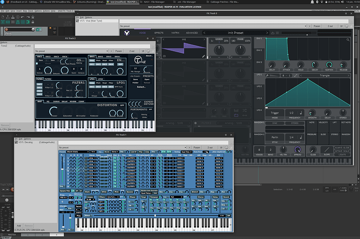
Task: Toggle the Grid lines toolbar icon
Action: tap(23, 22)
